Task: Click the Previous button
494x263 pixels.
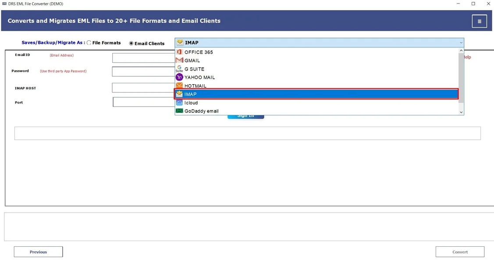Action: point(38,252)
